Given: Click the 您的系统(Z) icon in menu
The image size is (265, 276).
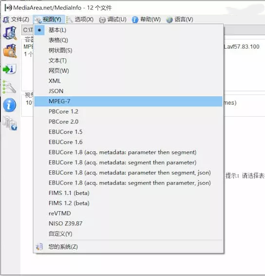Looking at the screenshot, I should 39,247.
